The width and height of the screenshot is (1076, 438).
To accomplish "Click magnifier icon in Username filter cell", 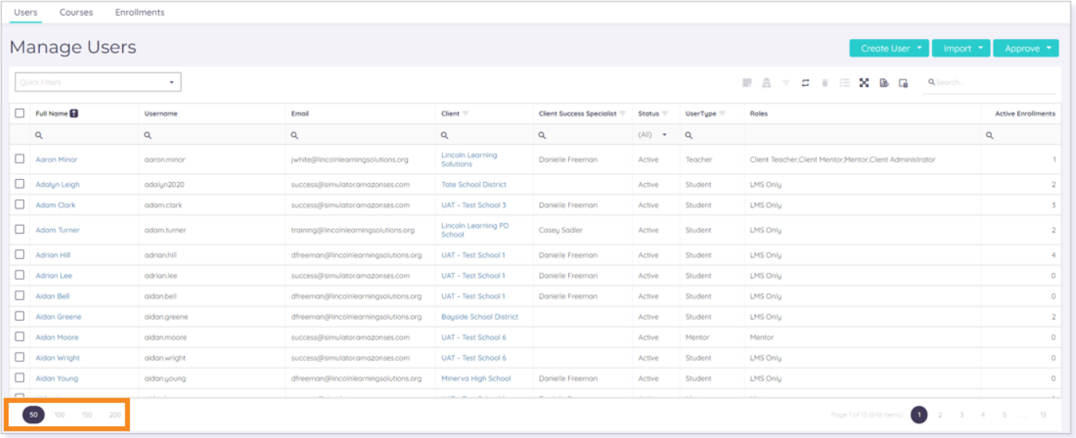I will [x=148, y=135].
